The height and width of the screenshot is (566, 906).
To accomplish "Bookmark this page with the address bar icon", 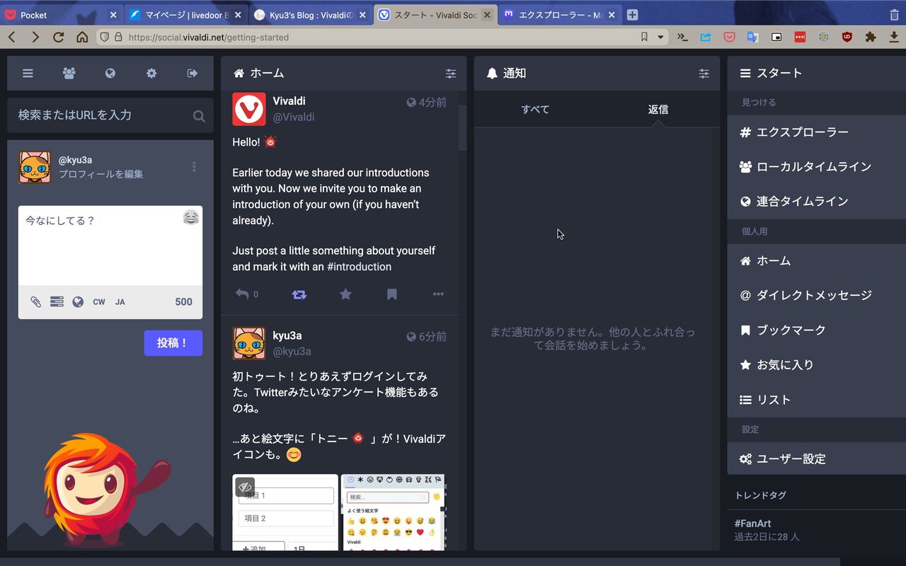I will [x=644, y=37].
